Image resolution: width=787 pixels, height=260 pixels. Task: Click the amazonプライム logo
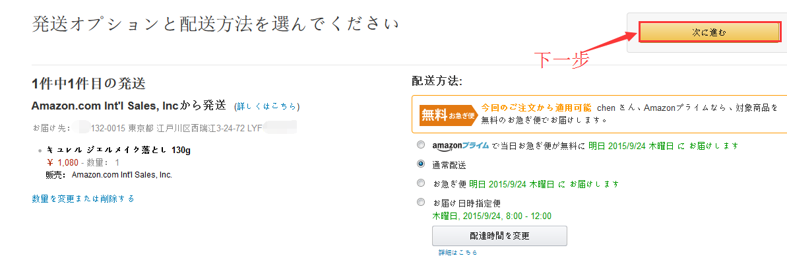pyautogui.click(x=460, y=146)
